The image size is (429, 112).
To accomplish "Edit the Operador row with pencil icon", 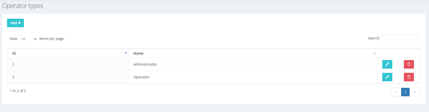I will (x=387, y=77).
